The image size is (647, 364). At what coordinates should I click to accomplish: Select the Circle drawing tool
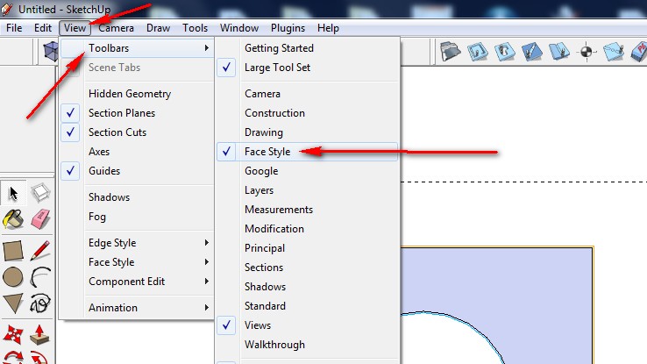[x=13, y=277]
